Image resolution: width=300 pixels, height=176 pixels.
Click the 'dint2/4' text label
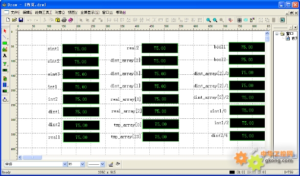click(219, 135)
